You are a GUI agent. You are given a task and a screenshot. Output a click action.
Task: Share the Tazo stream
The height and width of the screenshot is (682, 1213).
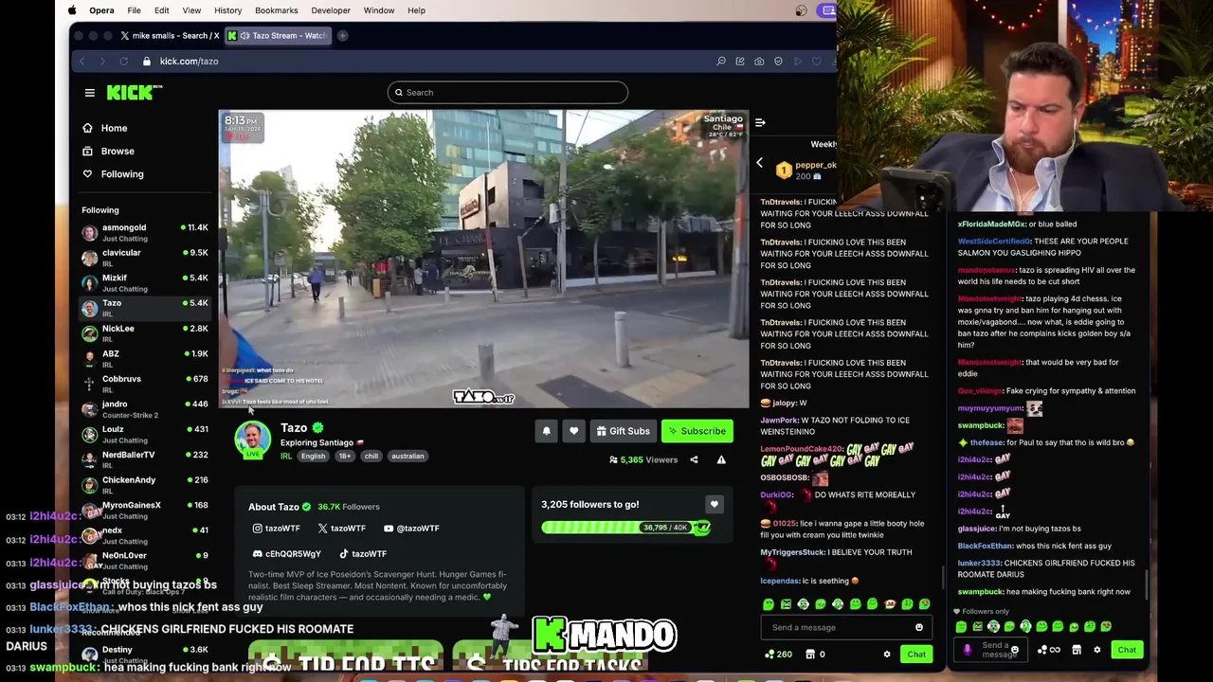click(x=694, y=460)
